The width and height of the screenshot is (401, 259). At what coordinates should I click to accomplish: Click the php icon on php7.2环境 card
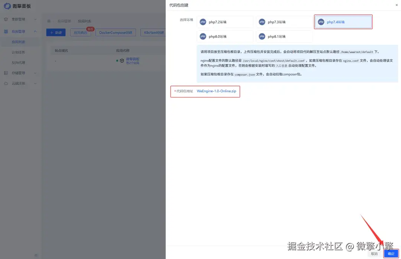point(203,22)
